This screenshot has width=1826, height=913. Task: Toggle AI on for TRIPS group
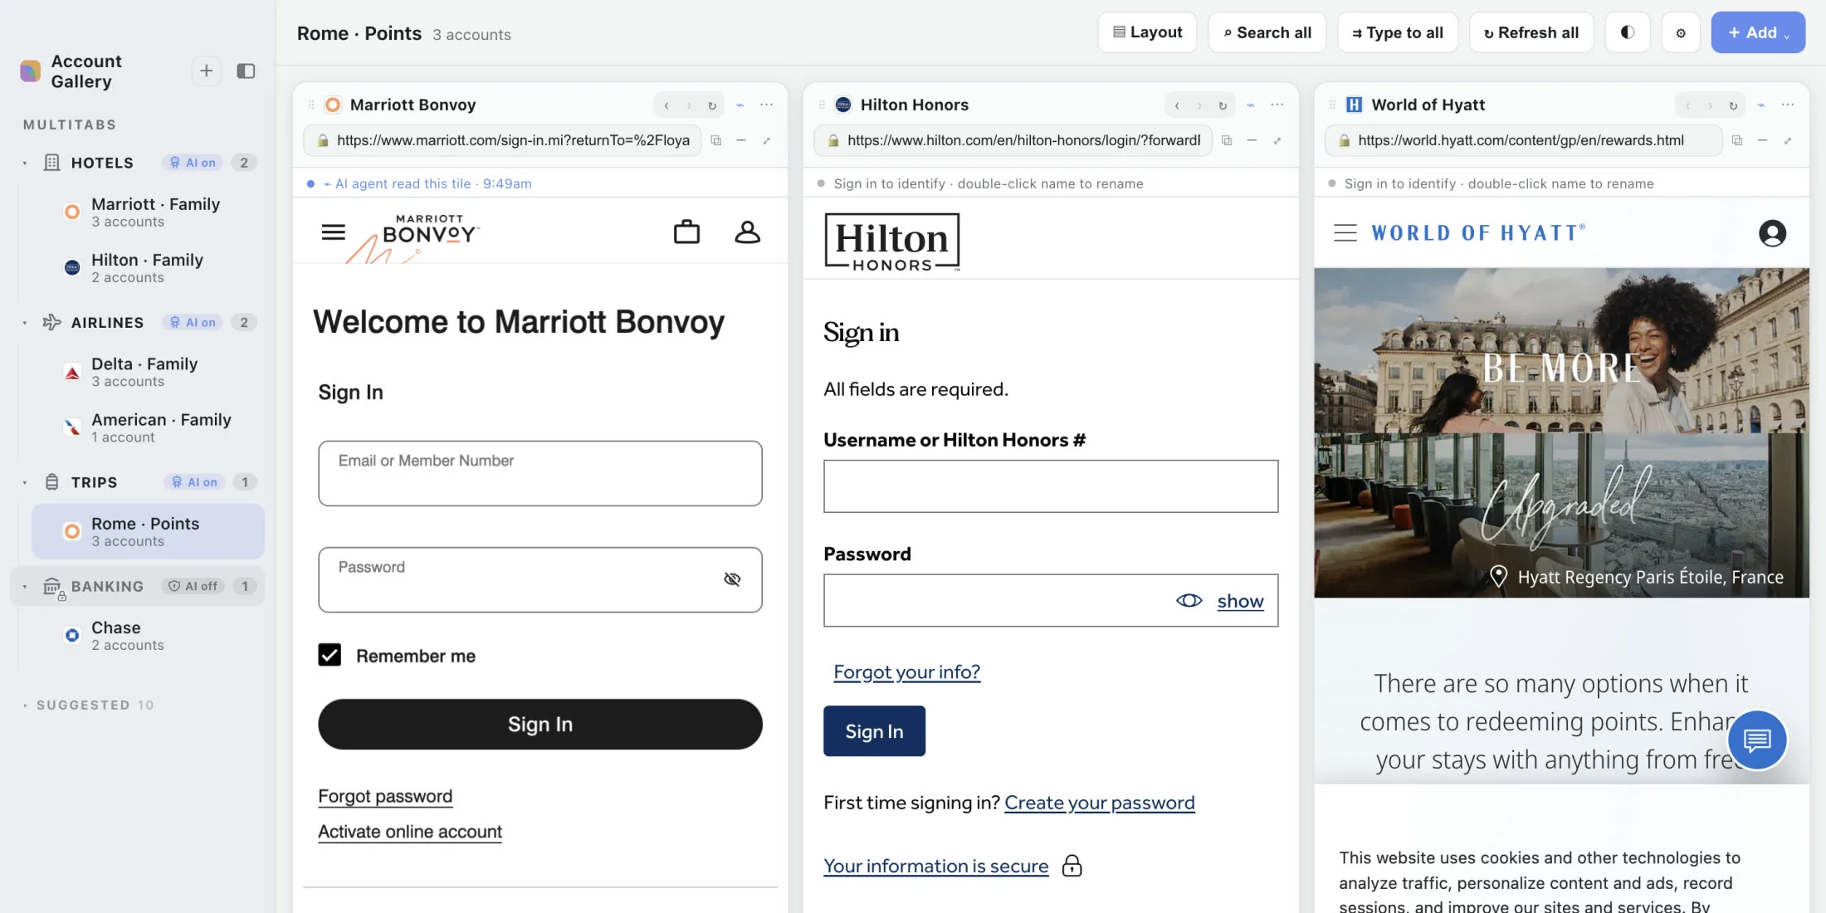(194, 482)
